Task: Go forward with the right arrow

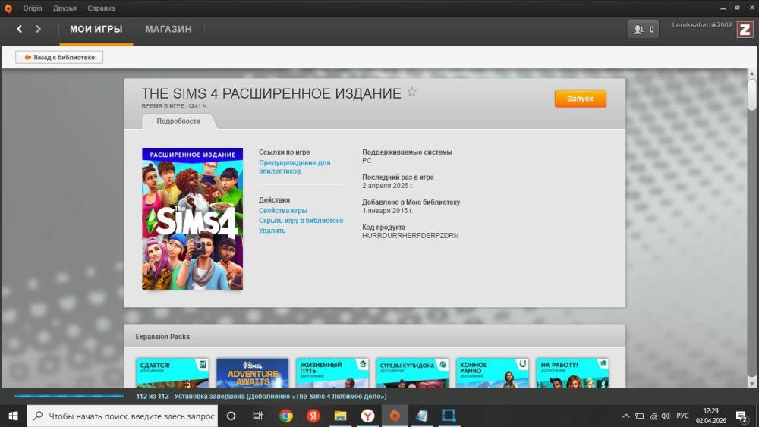Action: tap(39, 30)
